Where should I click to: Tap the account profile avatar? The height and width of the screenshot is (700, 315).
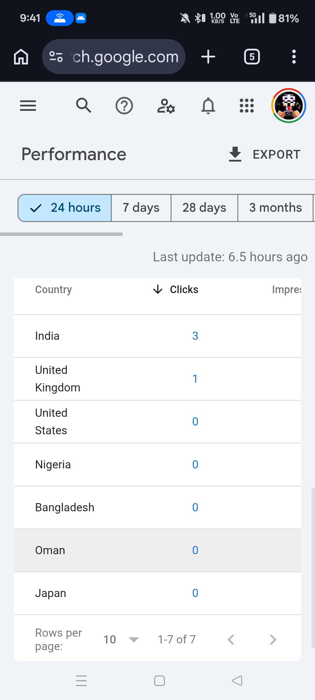pyautogui.click(x=288, y=106)
